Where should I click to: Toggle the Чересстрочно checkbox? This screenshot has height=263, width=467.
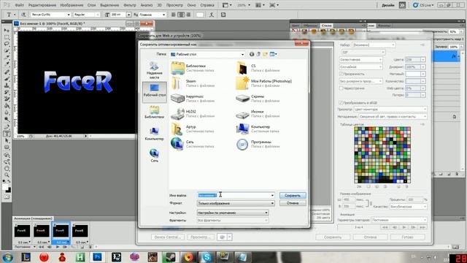click(x=341, y=88)
